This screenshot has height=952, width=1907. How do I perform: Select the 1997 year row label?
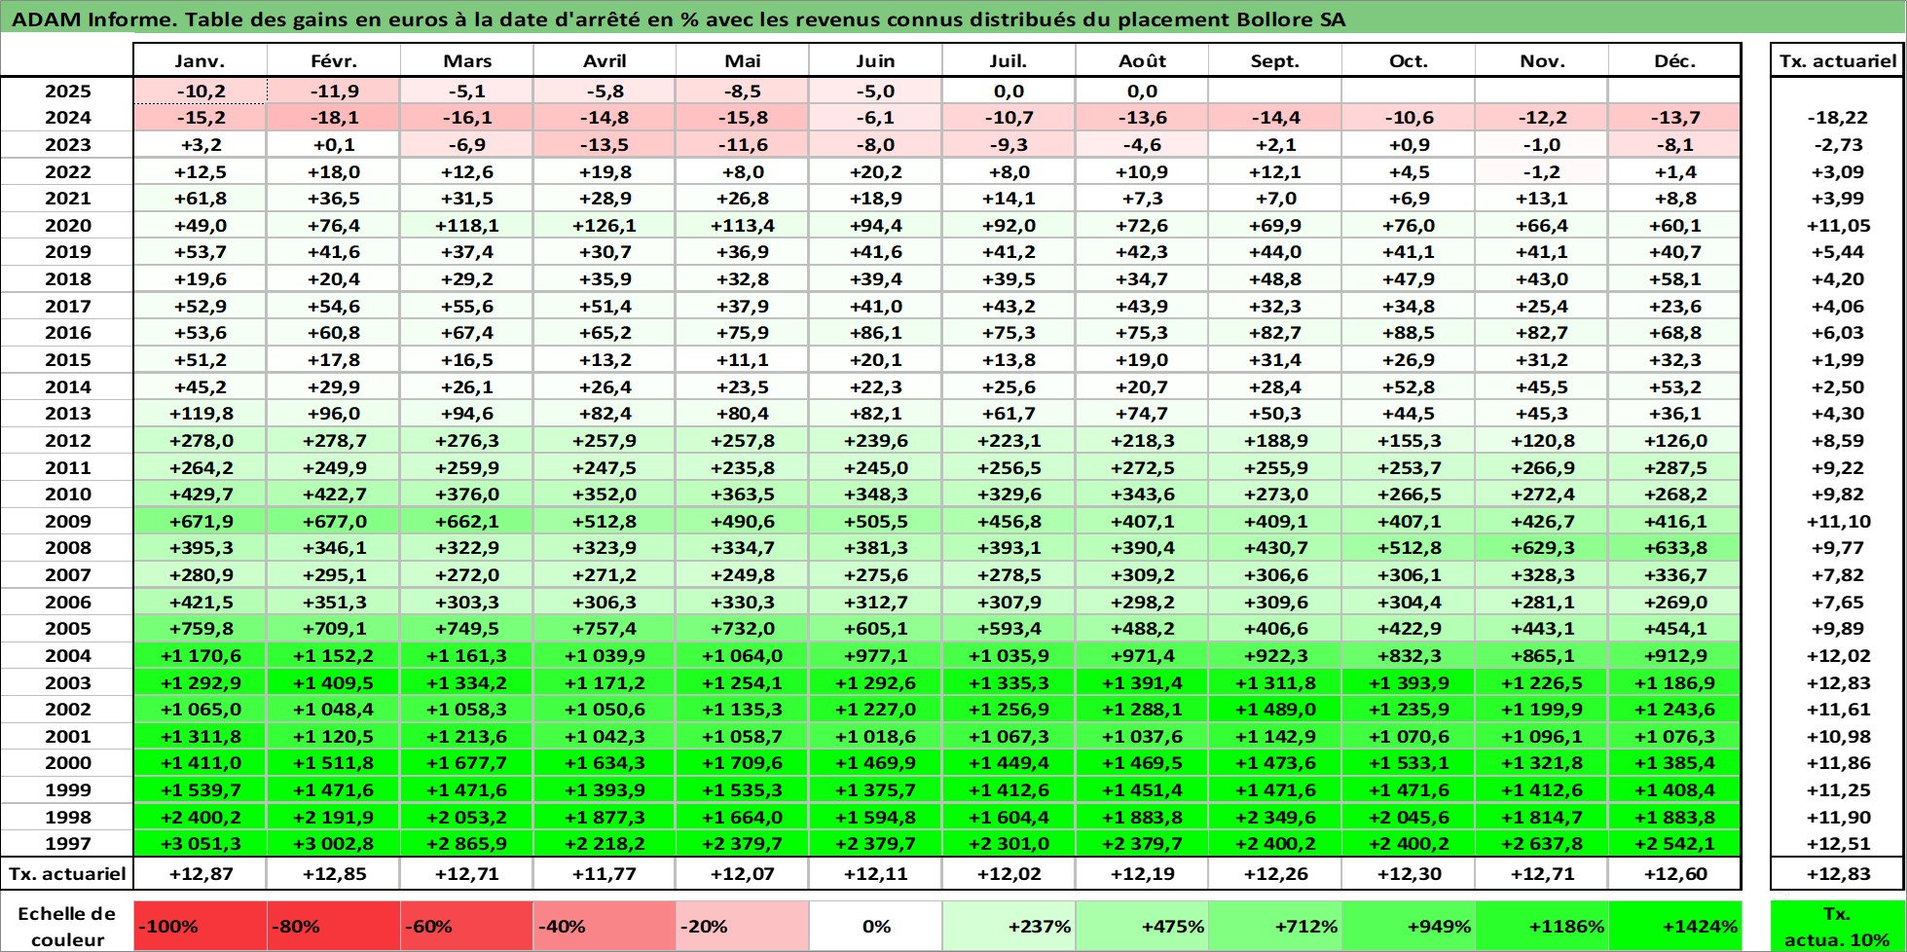click(x=67, y=844)
